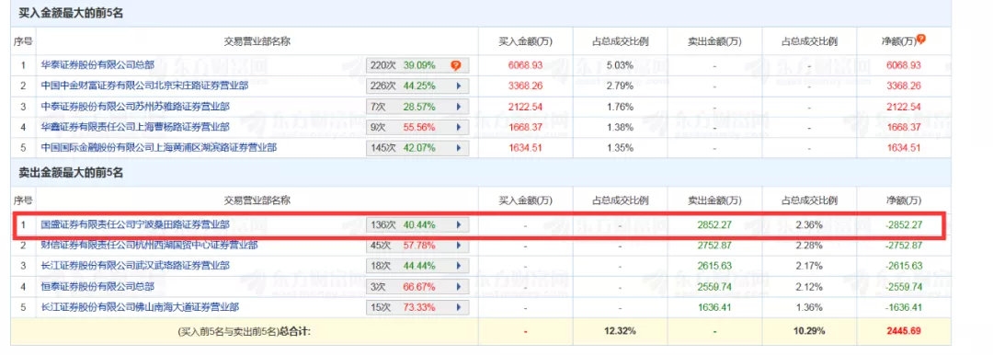Open 华鑫证券上海曹杨路营业部 link

135,127
